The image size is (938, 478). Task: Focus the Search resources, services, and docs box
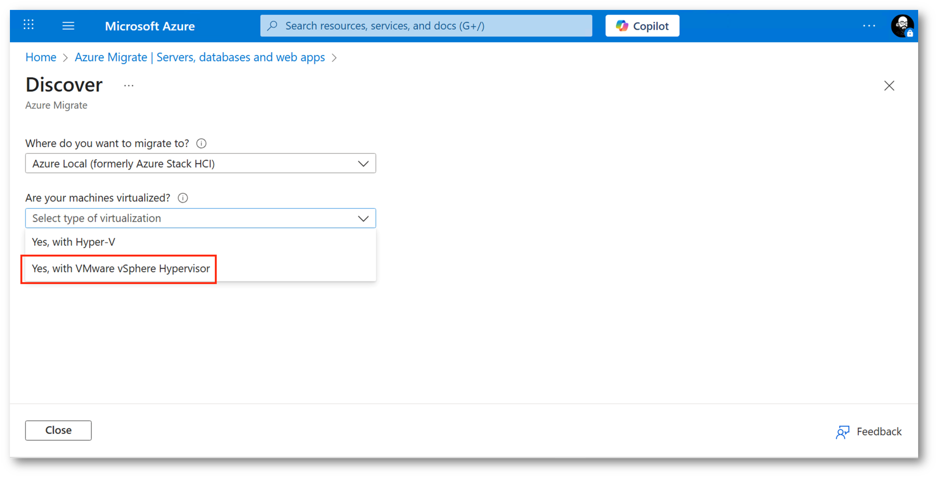426,26
